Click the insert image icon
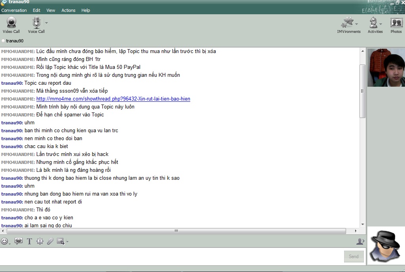This screenshot has height=272, width=405. click(61, 241)
